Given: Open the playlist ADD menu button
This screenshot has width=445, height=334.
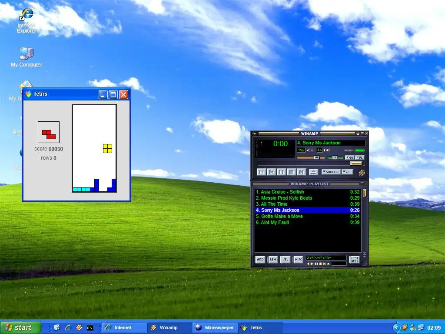Looking at the screenshot, I should pos(260,259).
